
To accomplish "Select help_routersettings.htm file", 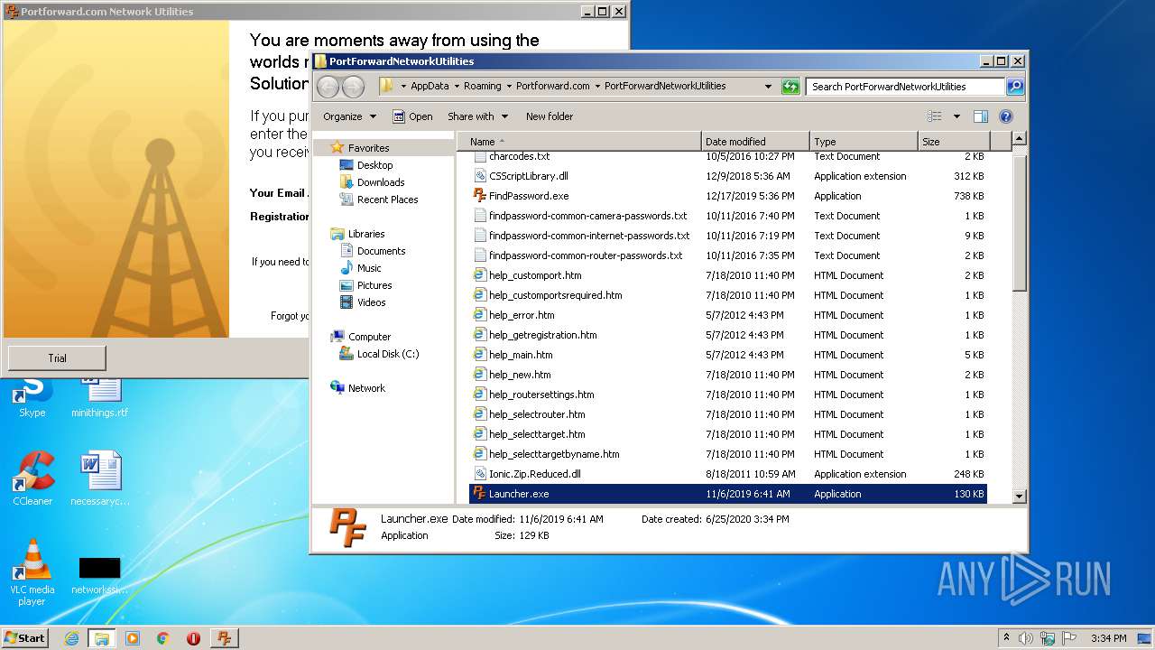I will click(x=541, y=395).
